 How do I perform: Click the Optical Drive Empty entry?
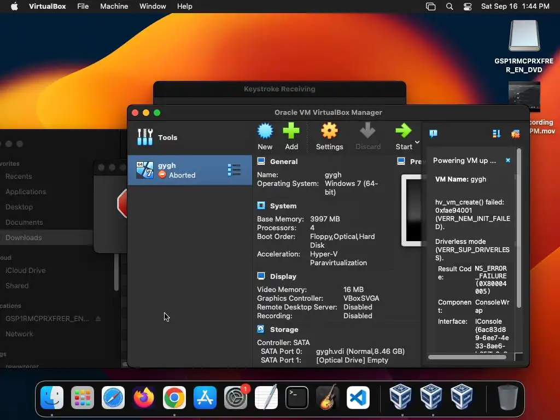pyautogui.click(x=352, y=360)
